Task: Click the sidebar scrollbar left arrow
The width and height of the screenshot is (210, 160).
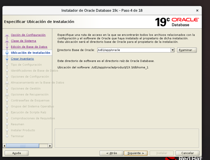Action: coord(5,146)
